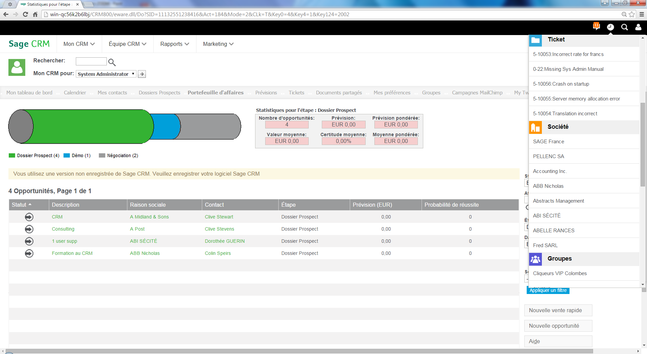Open contact Dorothée GUERIN
Screen dimensions: 647x354
[x=225, y=241]
